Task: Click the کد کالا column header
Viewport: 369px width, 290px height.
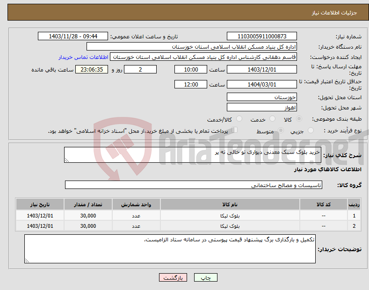Action: (x=324, y=204)
